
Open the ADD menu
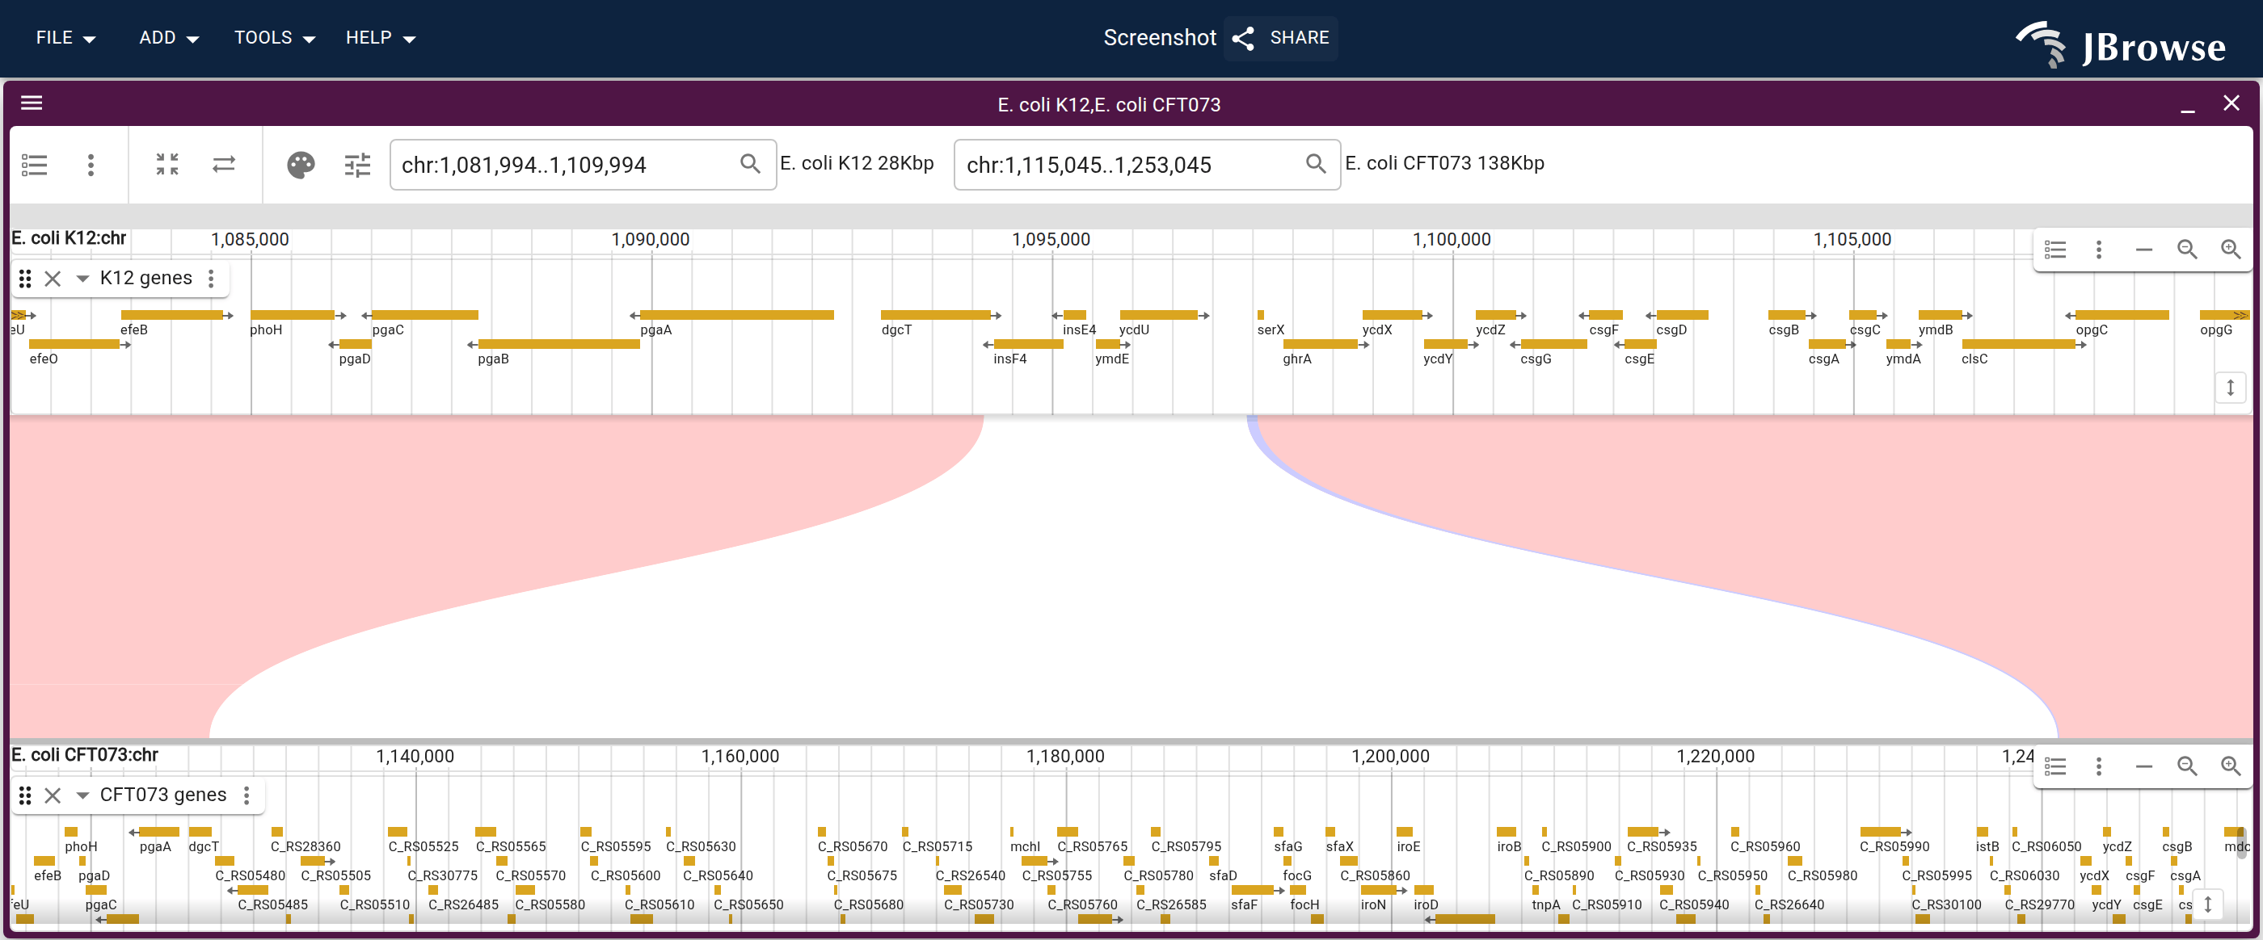pos(168,38)
